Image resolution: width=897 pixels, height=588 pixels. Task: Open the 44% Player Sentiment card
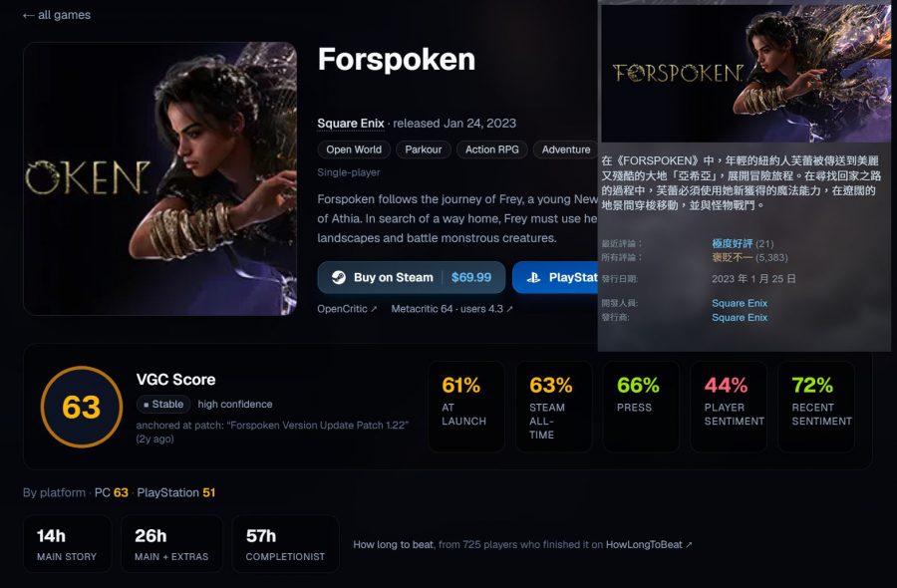pyautogui.click(x=729, y=407)
